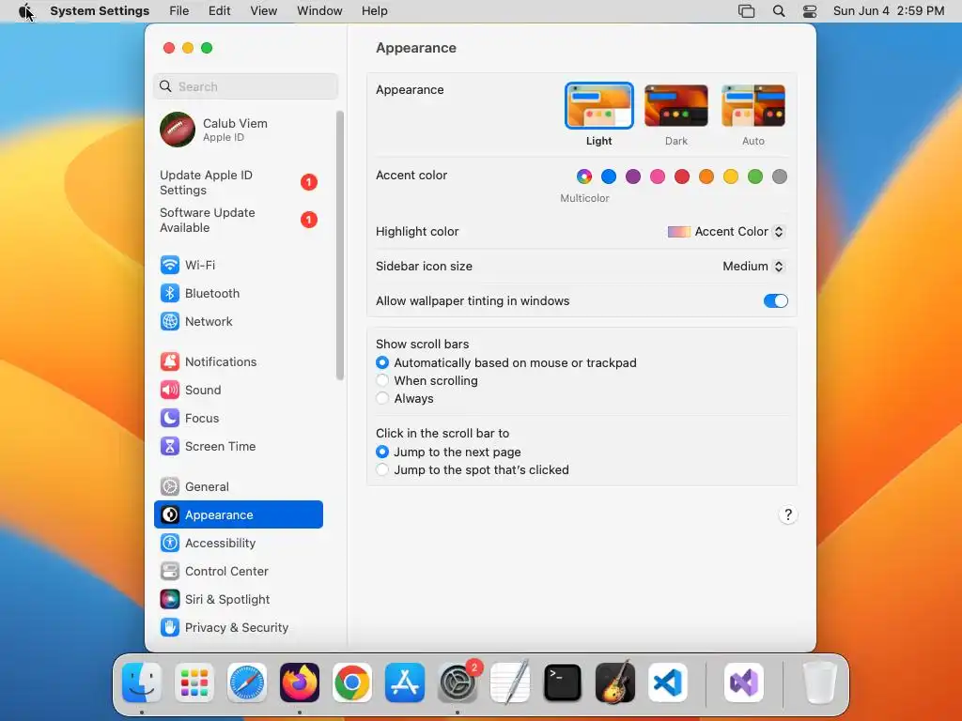Open Control Center icon in menu bar

point(810,11)
